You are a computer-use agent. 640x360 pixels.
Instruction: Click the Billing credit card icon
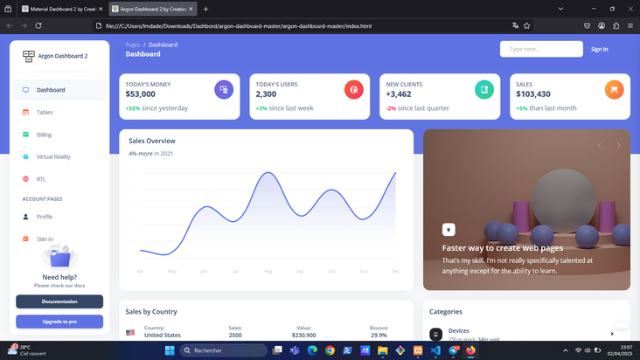[25, 135]
